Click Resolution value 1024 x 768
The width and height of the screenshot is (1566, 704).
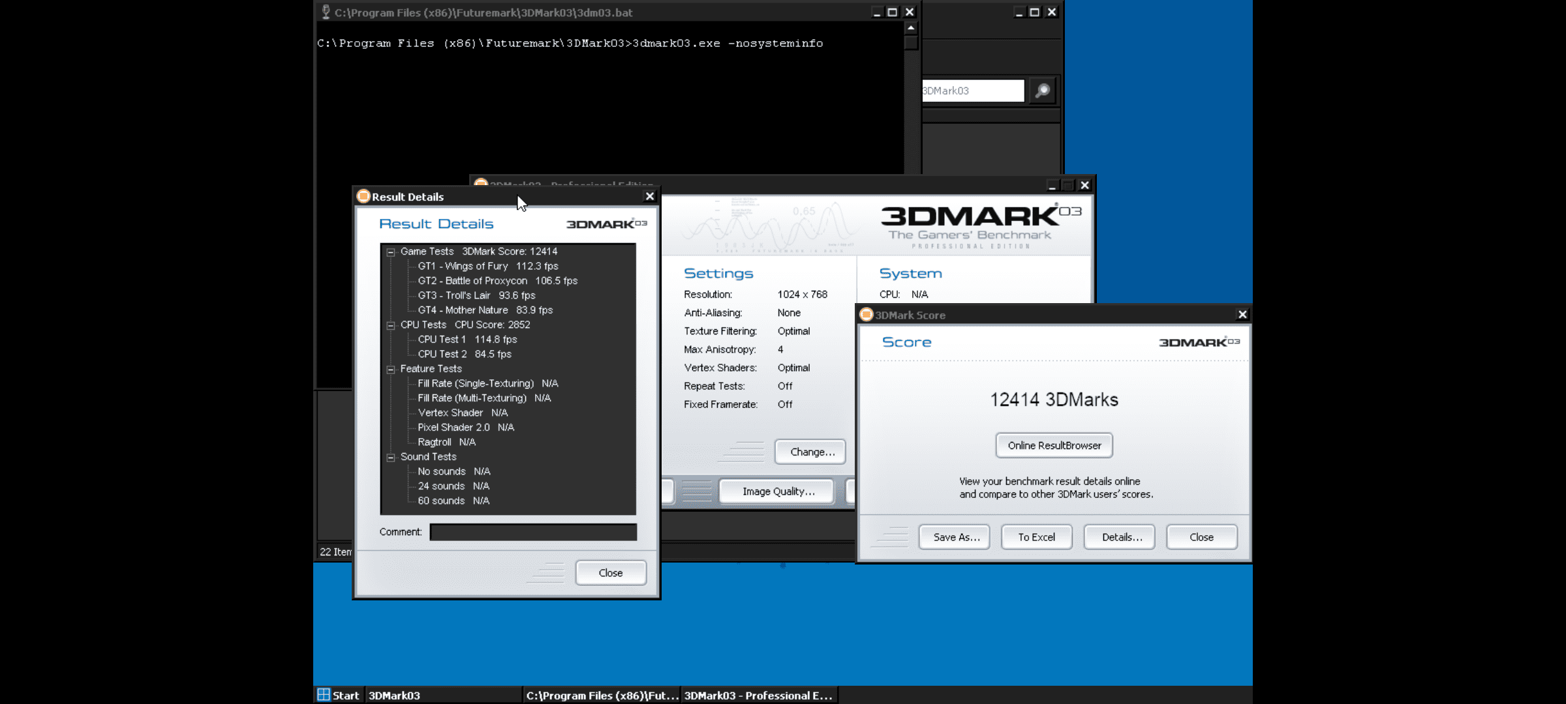[803, 295]
